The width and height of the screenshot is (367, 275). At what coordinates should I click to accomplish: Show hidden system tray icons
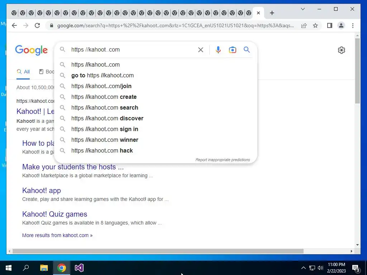click(303, 268)
